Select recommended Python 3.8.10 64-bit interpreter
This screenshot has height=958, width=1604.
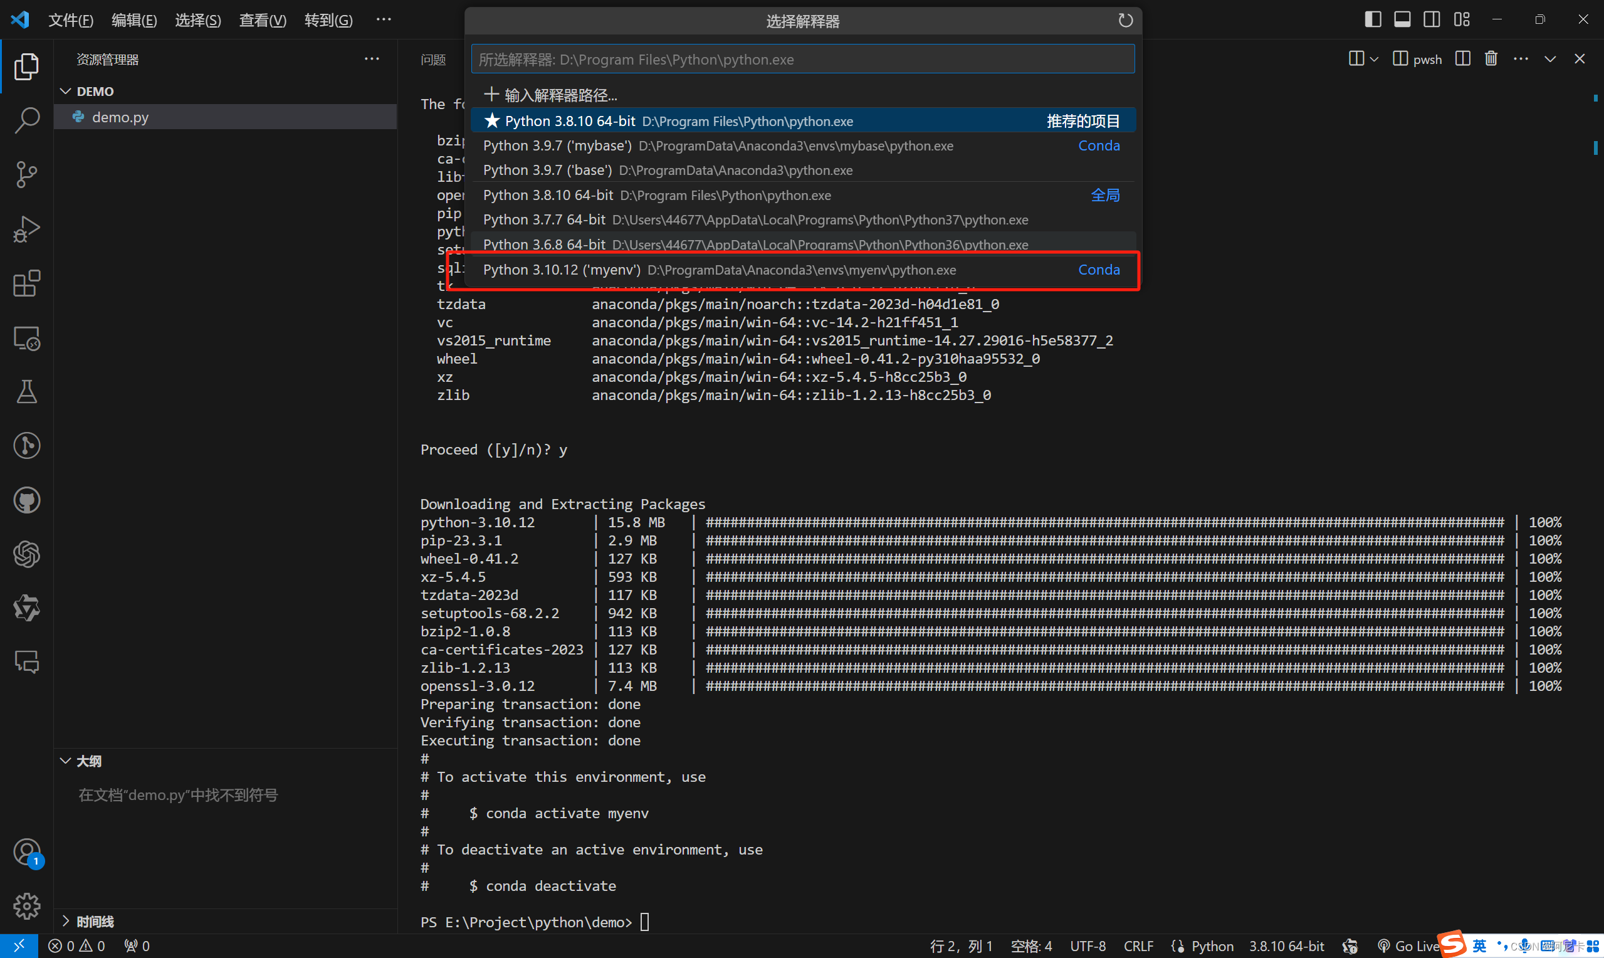(x=803, y=121)
